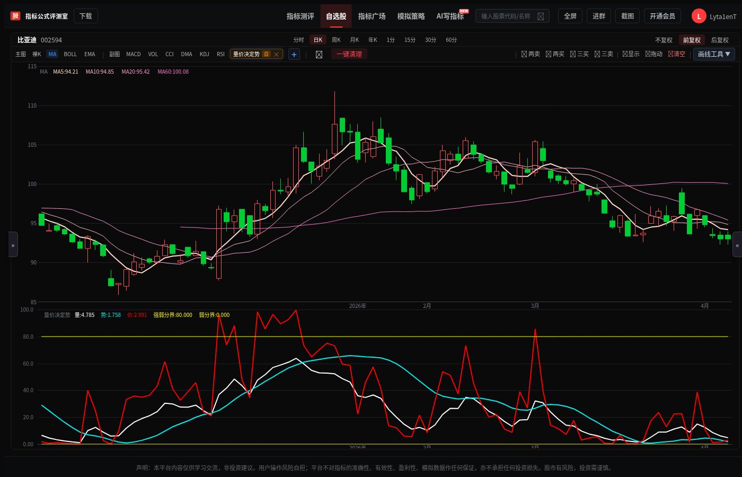Select the 月K period

click(355, 40)
